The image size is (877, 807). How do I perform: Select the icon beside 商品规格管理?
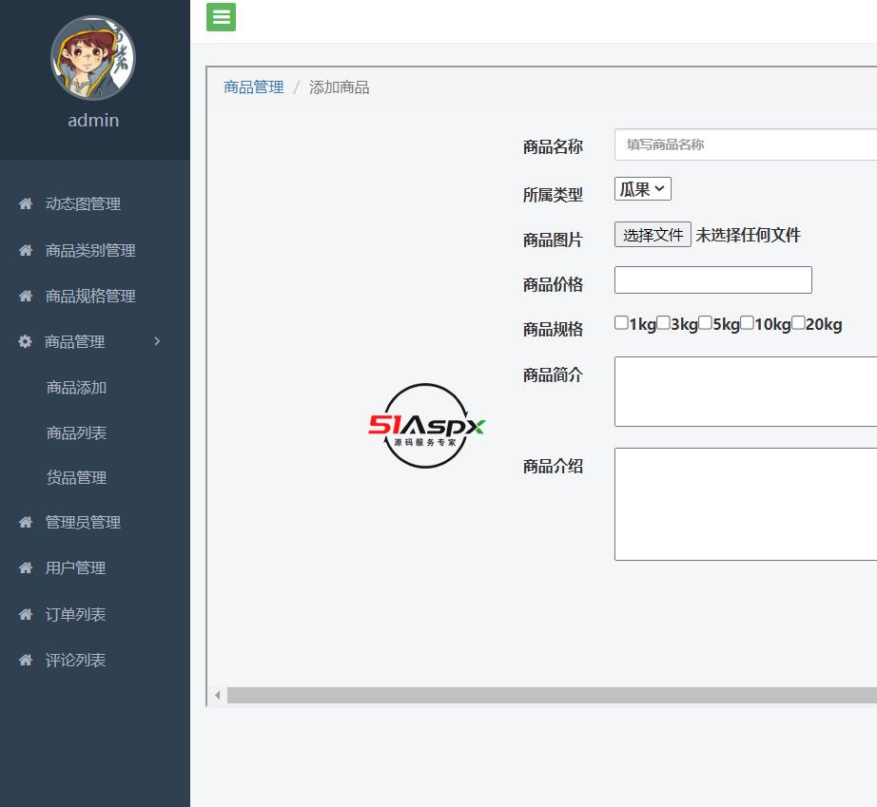click(26, 296)
